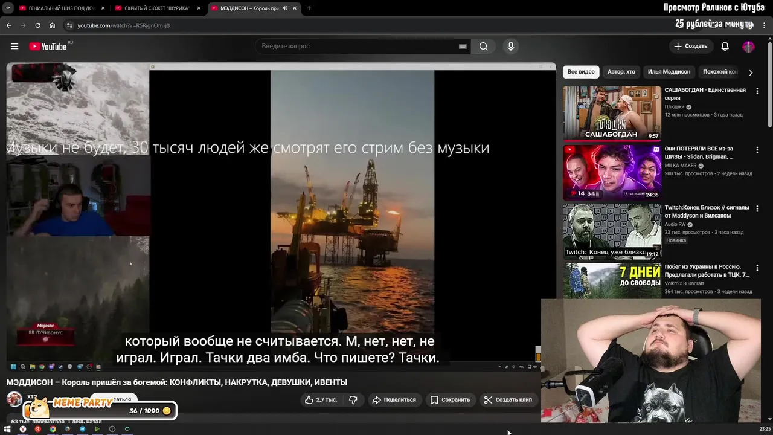Open the Yandex Browser taskbar icon

[23, 429]
